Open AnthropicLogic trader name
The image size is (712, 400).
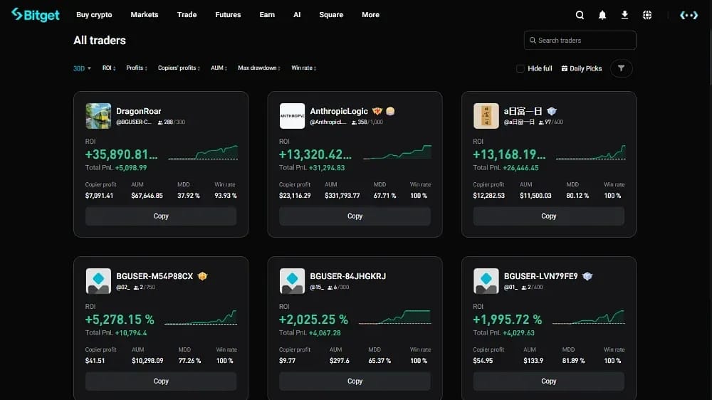pos(339,111)
